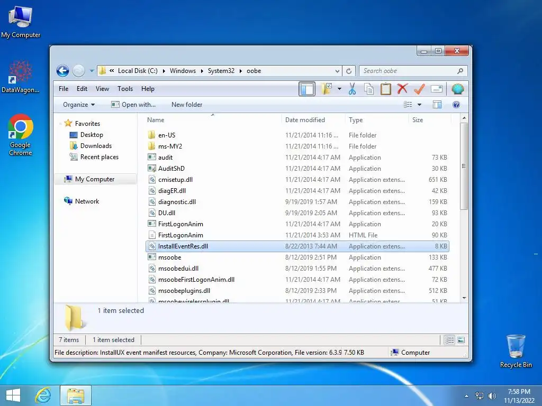
Task: Toggle the navigation pane toolbar button
Action: pos(306,89)
